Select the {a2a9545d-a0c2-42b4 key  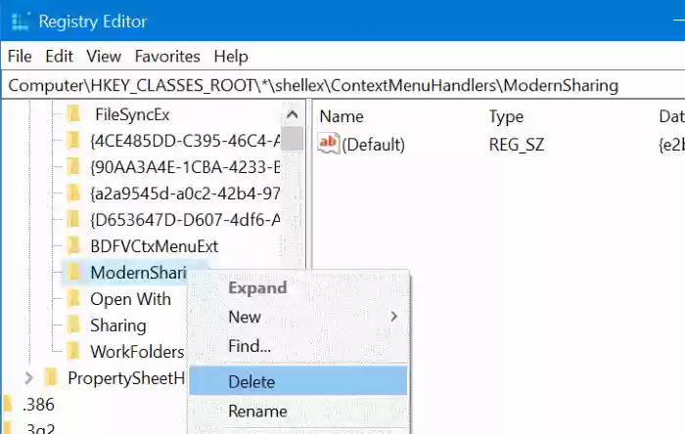[x=185, y=194]
